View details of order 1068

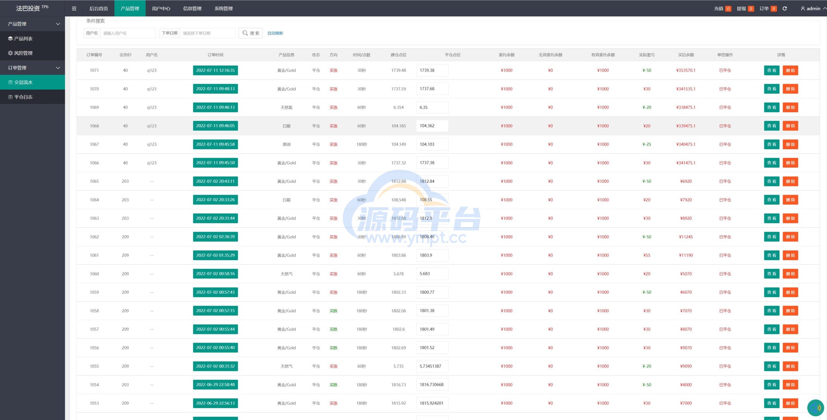pyautogui.click(x=771, y=126)
